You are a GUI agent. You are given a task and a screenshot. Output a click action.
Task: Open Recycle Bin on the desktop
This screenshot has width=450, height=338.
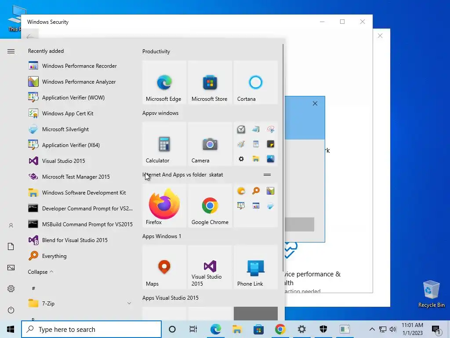pyautogui.click(x=432, y=294)
